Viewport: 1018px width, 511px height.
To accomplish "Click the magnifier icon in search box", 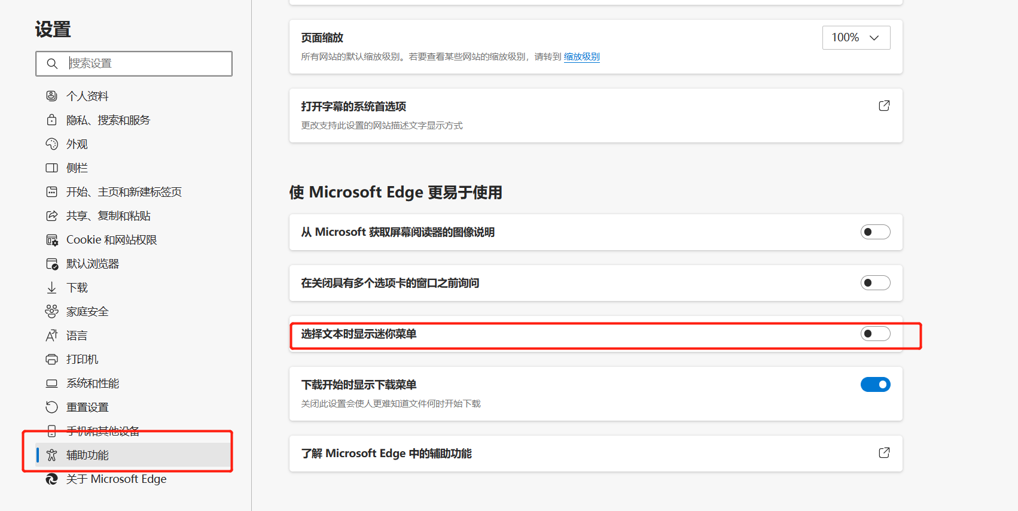I will 52,63.
